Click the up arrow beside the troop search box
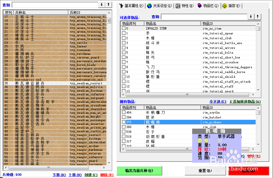273x178 pixels. pos(108,5)
